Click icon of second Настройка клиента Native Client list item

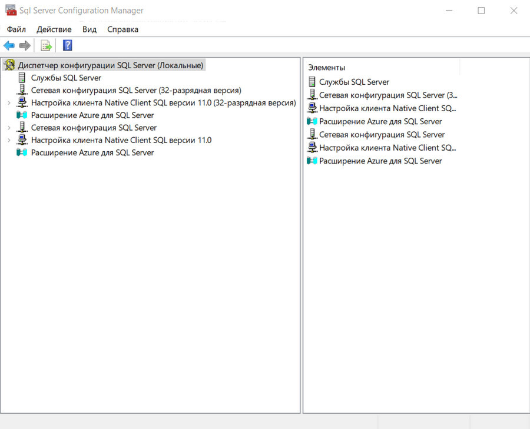click(312, 148)
